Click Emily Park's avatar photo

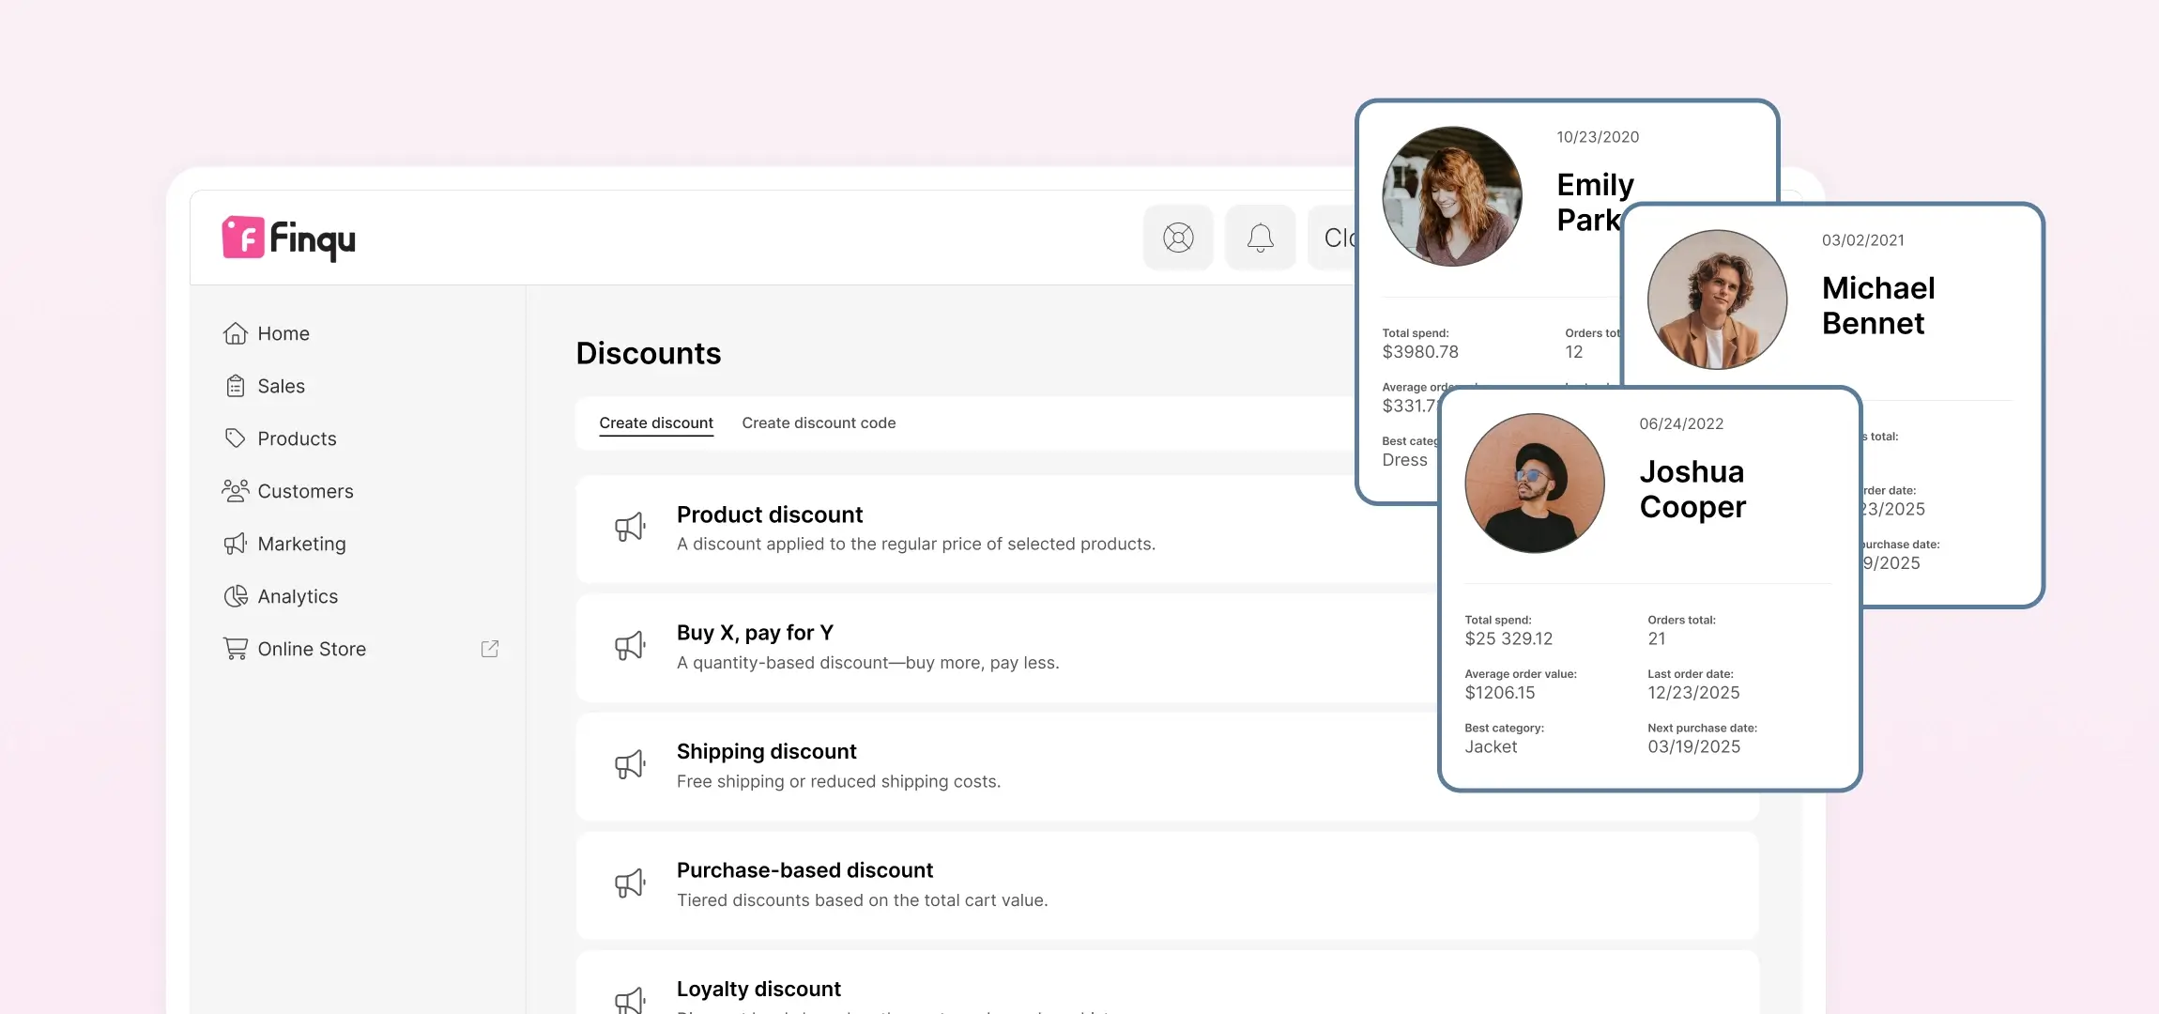point(1451,196)
